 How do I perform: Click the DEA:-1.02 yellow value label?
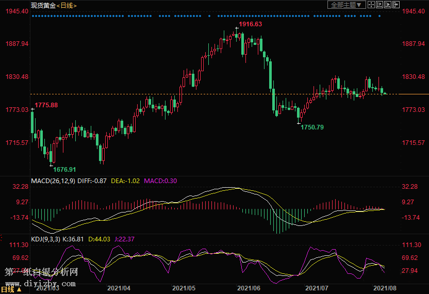pos(125,181)
